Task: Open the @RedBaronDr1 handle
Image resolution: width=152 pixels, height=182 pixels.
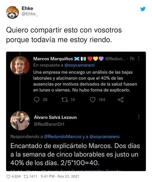Action: click(49, 124)
